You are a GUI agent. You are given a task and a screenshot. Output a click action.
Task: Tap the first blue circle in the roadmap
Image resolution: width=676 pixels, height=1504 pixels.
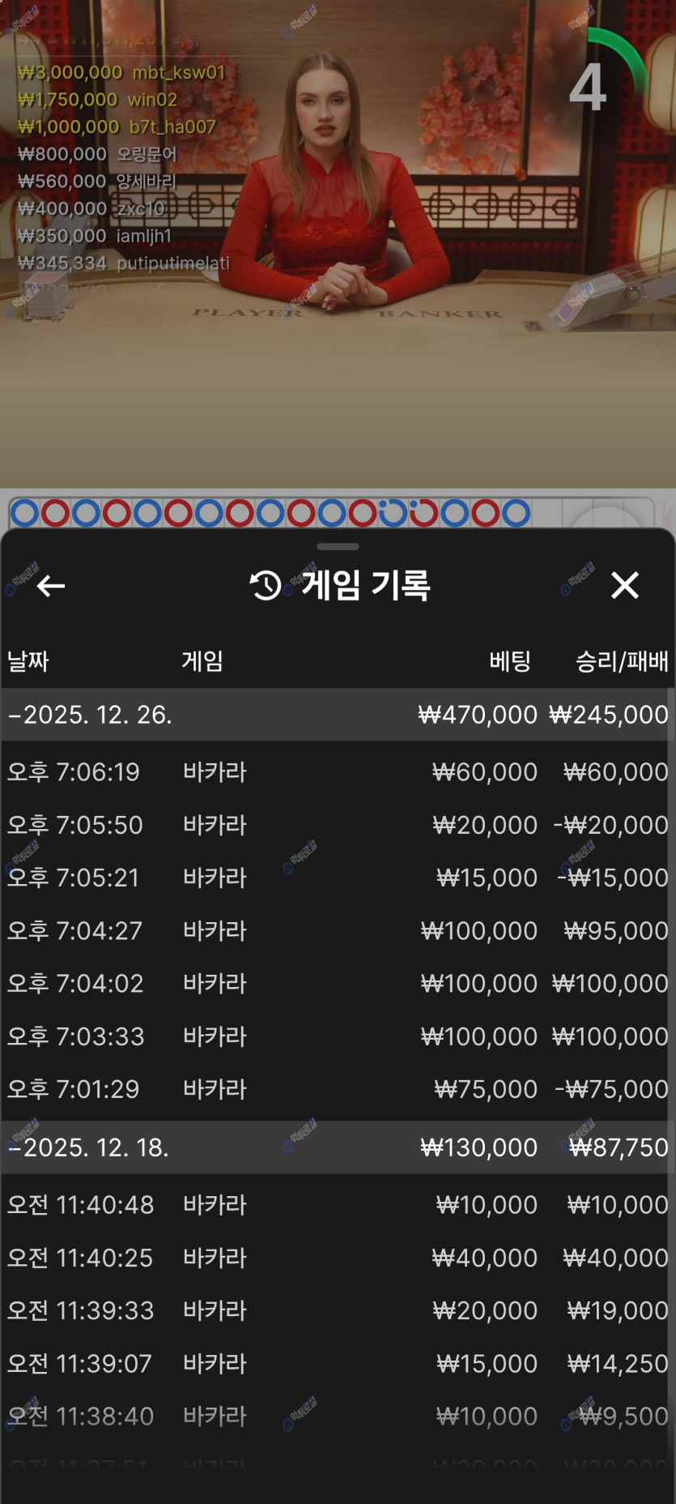pos(25,513)
